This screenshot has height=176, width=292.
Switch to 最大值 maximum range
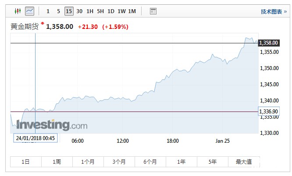pyautogui.click(x=244, y=162)
